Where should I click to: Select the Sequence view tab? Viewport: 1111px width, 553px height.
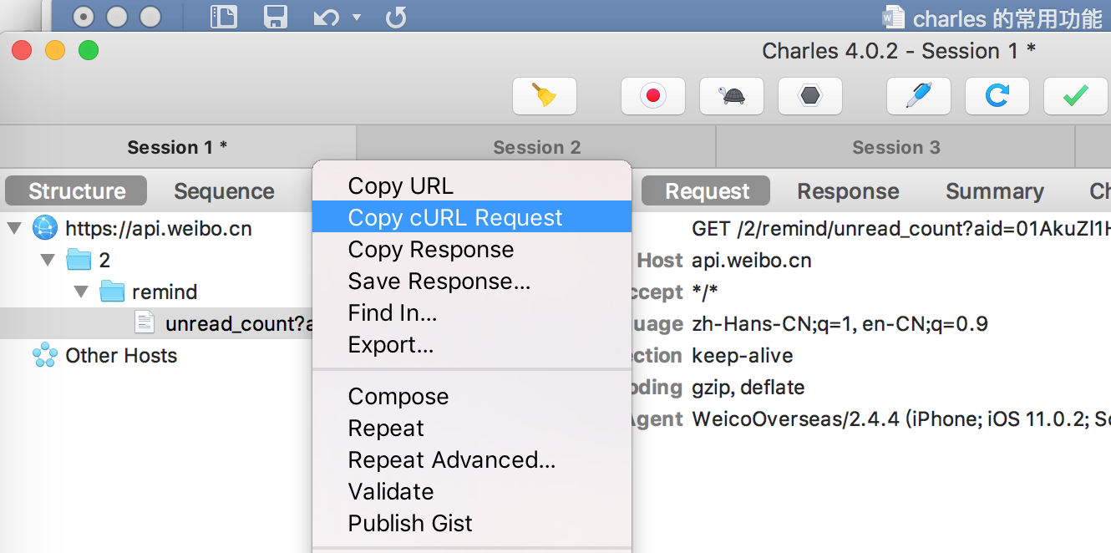click(224, 191)
